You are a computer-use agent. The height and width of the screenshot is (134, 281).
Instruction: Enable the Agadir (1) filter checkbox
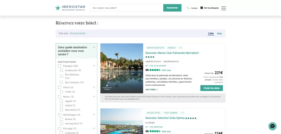click(x=61, y=101)
